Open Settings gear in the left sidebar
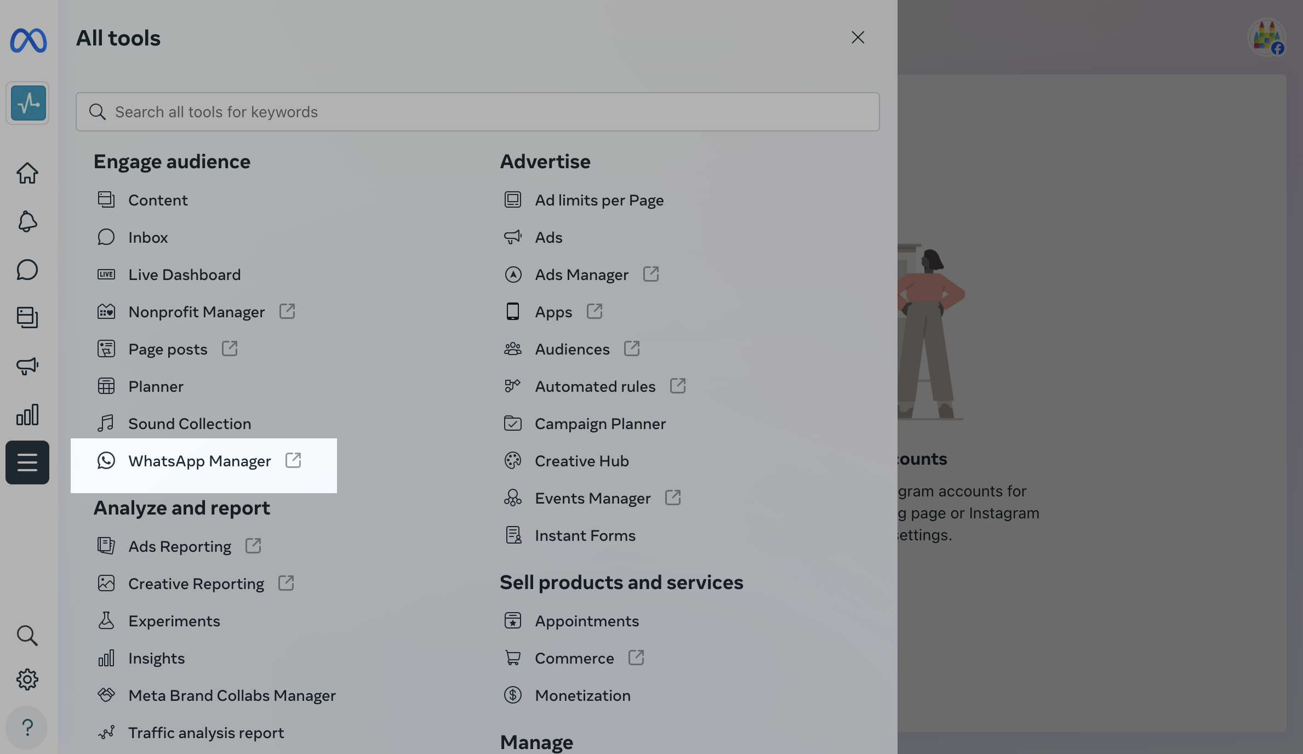1303x754 pixels. pos(27,679)
